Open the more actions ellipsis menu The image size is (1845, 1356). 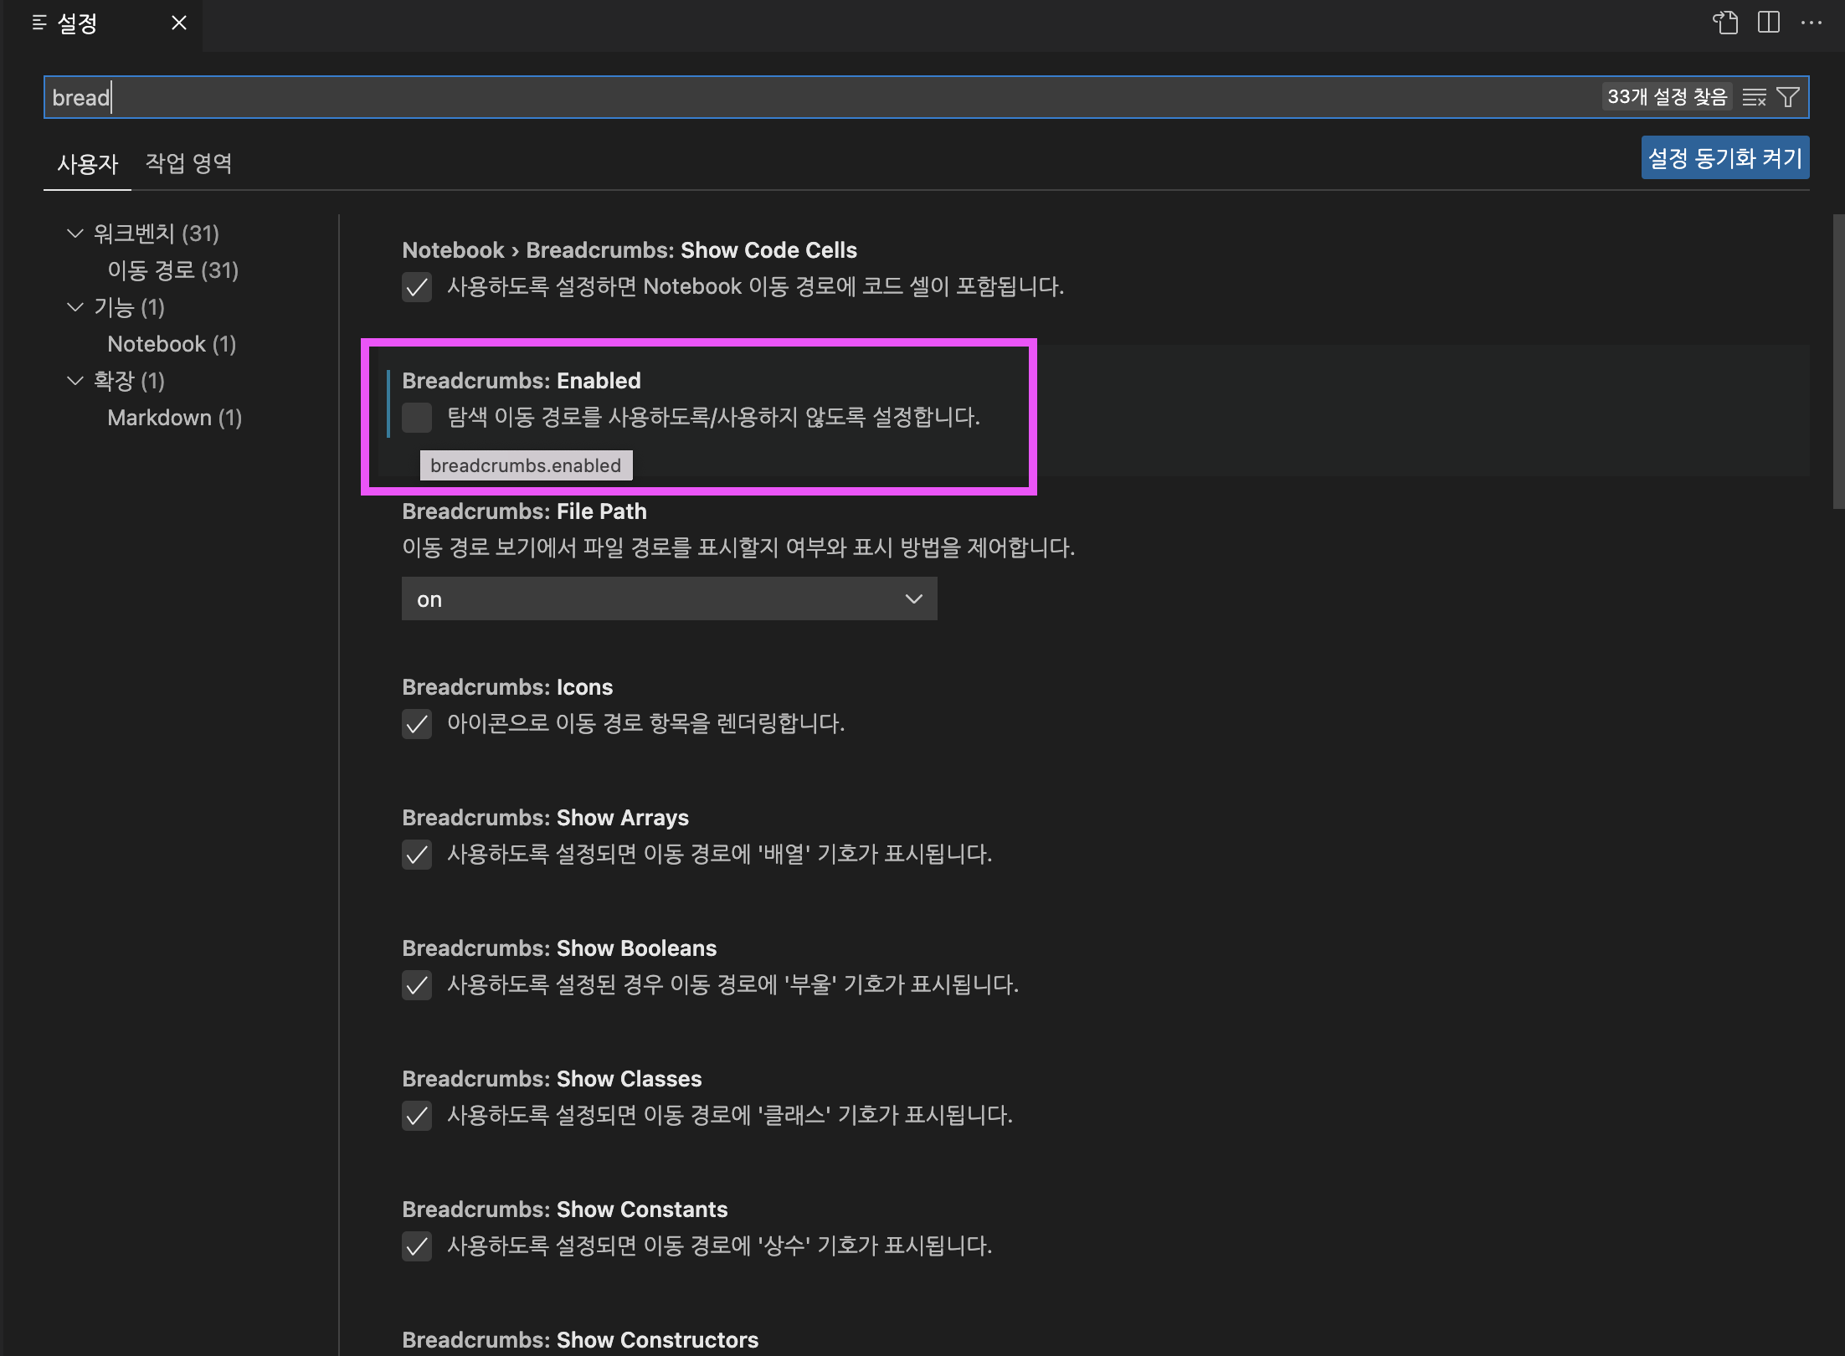pyautogui.click(x=1812, y=23)
